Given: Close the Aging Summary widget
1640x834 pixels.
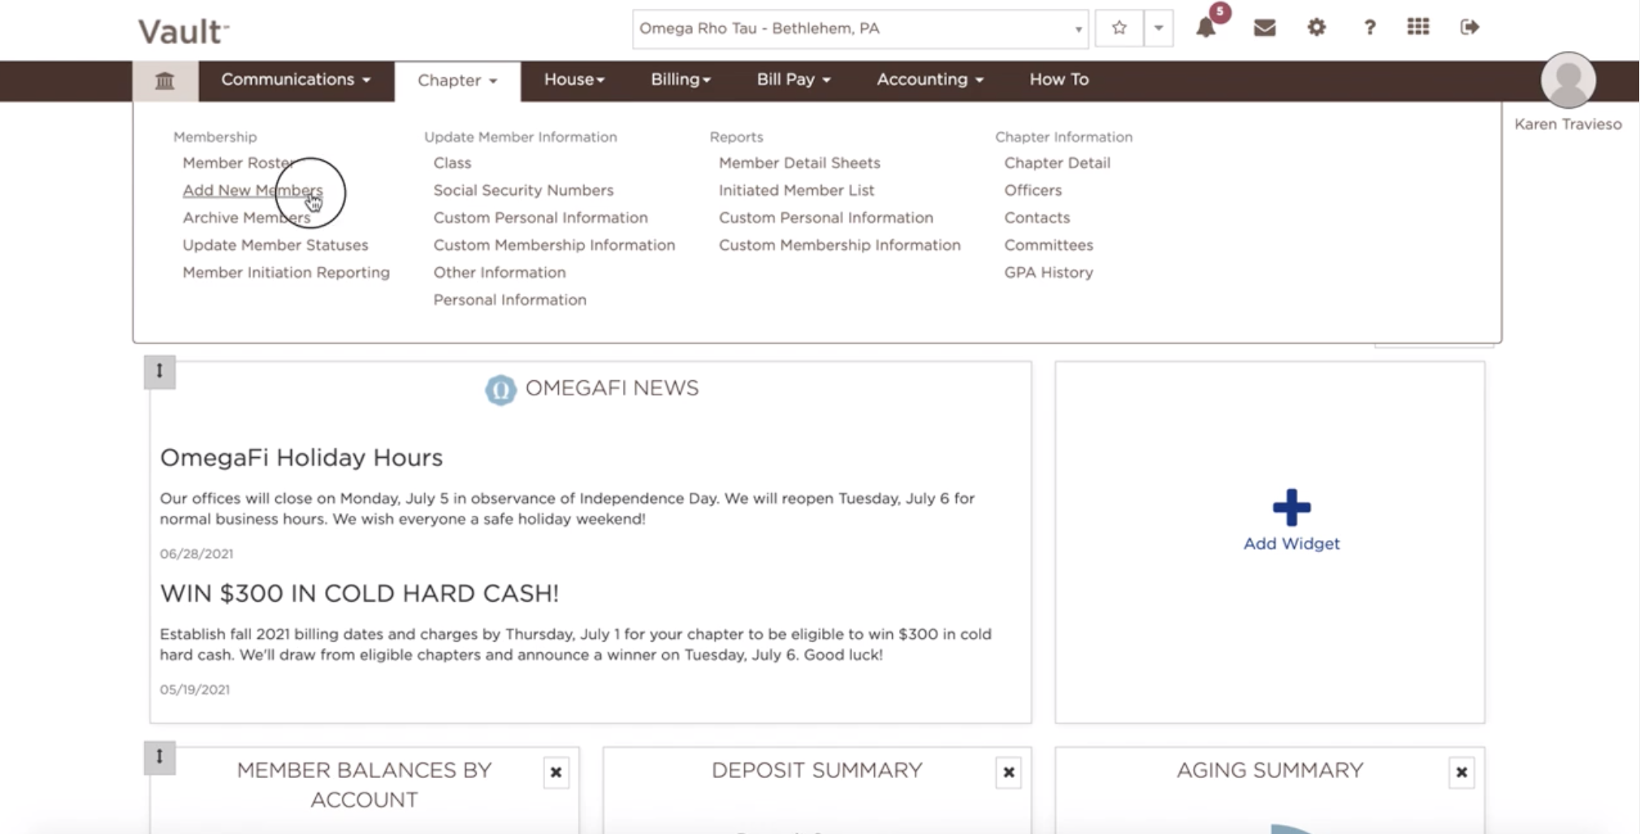Looking at the screenshot, I should 1460,772.
